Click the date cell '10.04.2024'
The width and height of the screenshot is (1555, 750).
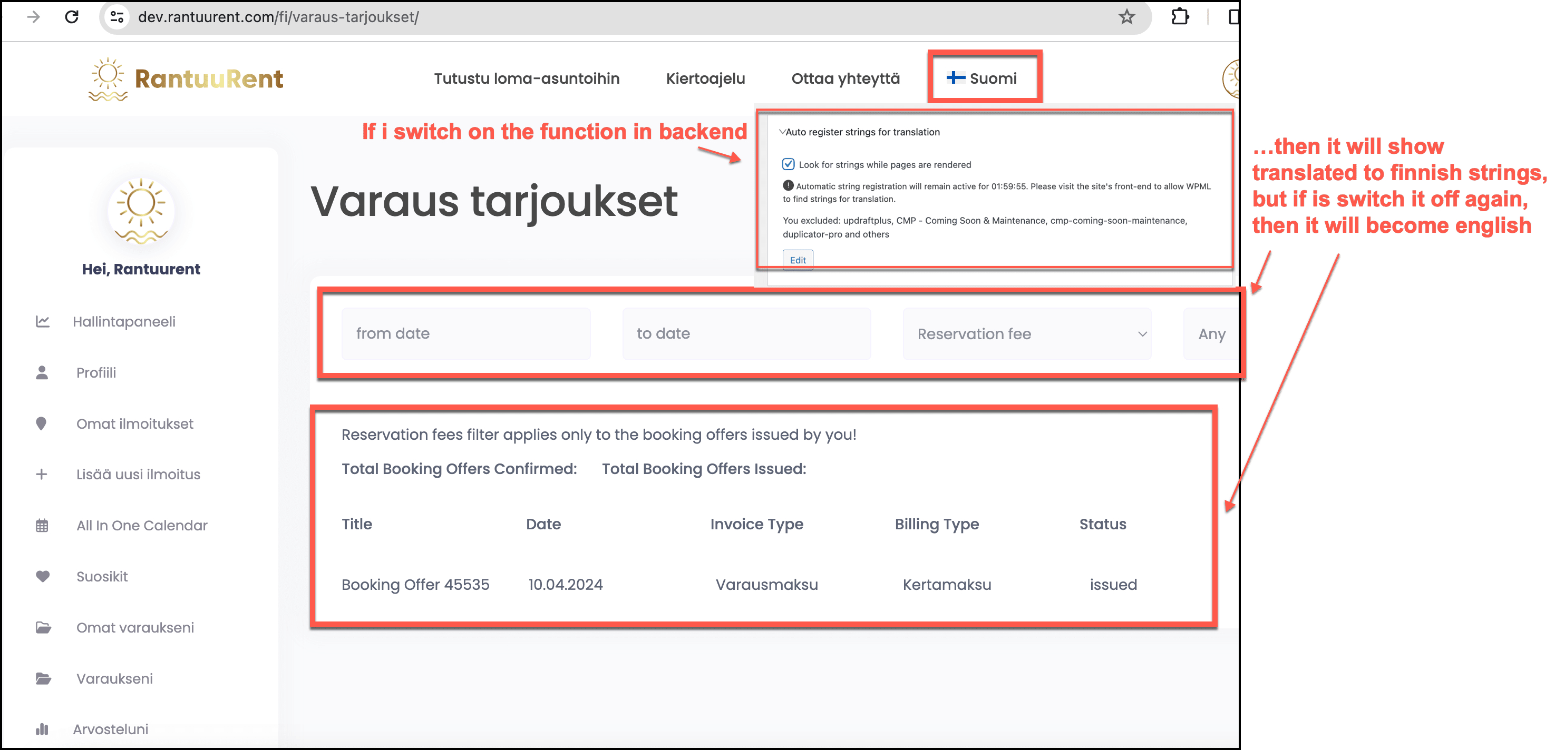[x=565, y=585]
